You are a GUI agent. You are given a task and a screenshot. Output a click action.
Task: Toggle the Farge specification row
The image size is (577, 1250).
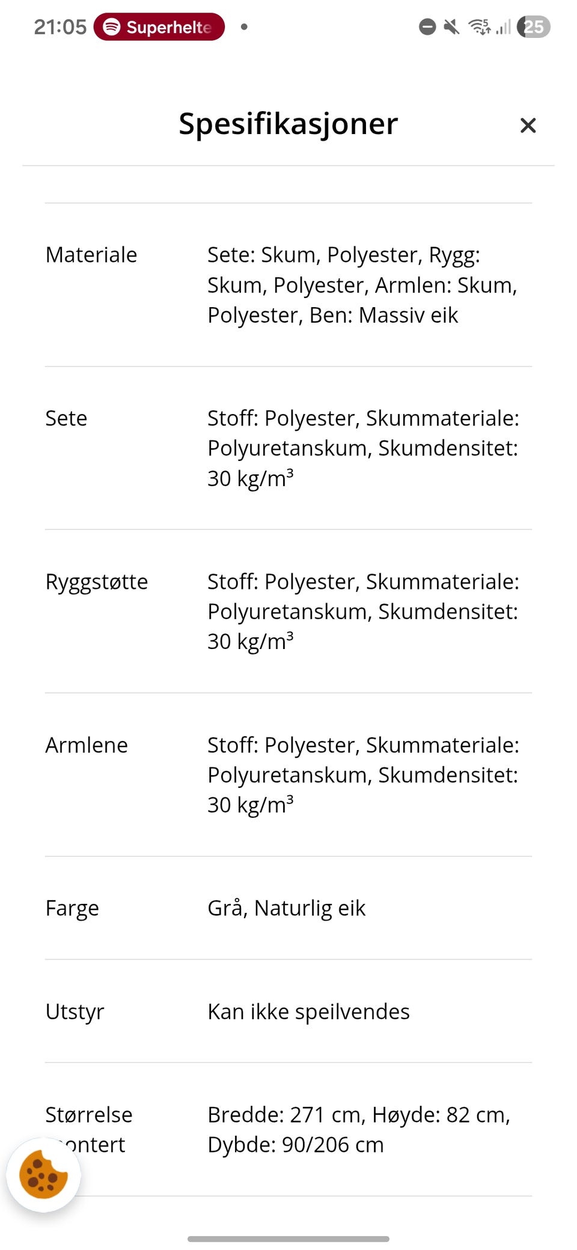pos(288,908)
